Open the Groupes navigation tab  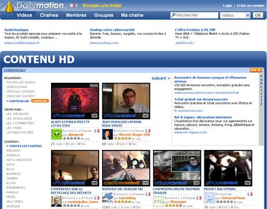click(x=104, y=15)
